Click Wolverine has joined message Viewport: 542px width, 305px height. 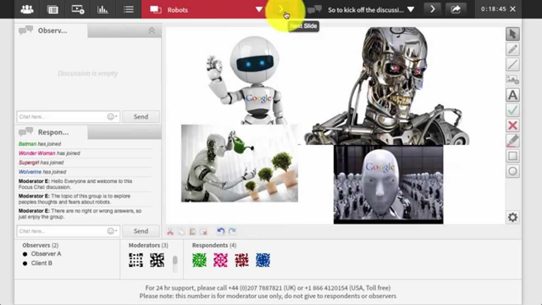pos(42,172)
